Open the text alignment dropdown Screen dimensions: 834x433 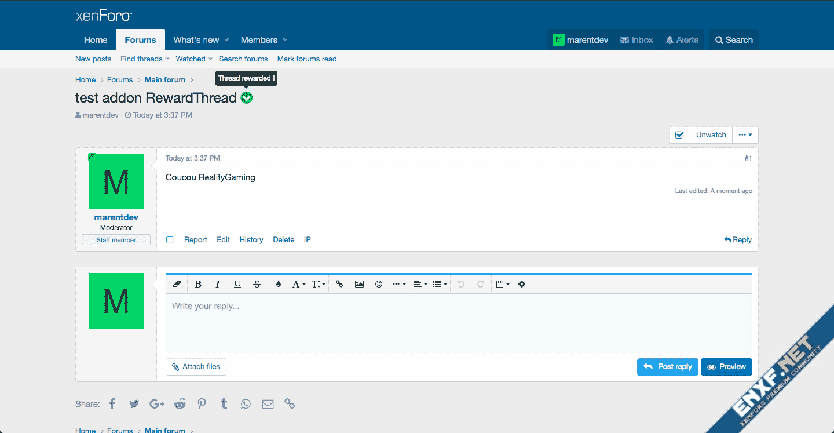pyautogui.click(x=420, y=284)
